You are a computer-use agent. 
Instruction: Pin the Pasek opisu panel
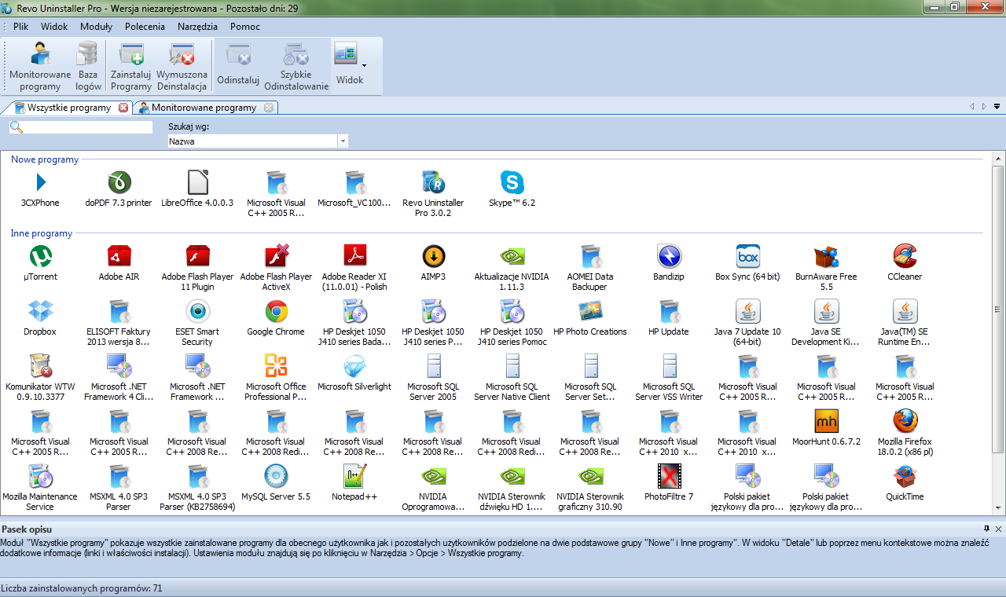tap(986, 529)
